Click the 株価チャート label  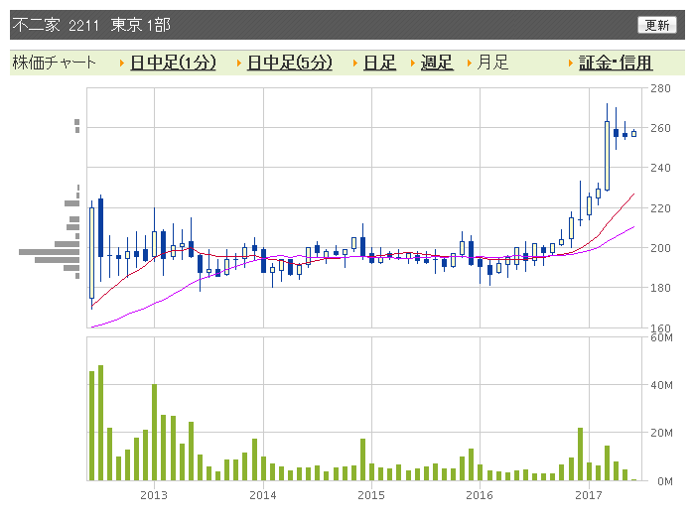point(54,63)
